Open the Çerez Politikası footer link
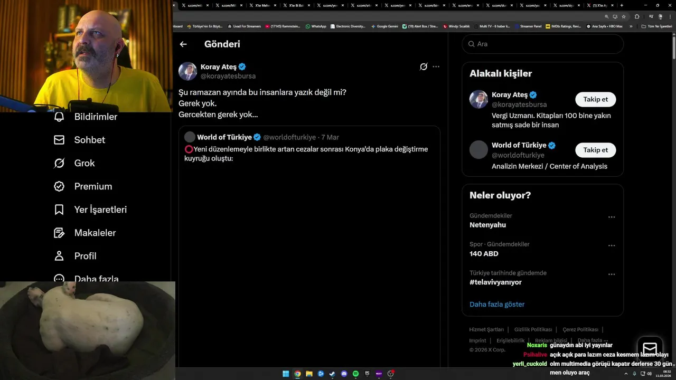The image size is (676, 380). [x=580, y=329]
